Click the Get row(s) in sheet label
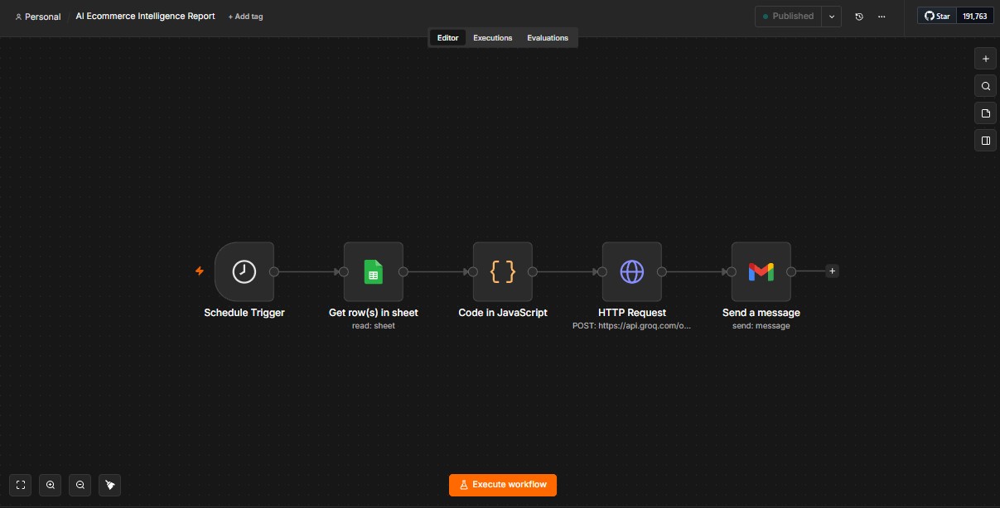The width and height of the screenshot is (1000, 508). coord(374,313)
